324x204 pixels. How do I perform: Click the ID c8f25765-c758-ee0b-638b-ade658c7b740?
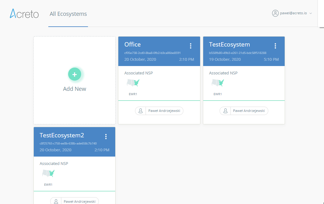coord(68,143)
